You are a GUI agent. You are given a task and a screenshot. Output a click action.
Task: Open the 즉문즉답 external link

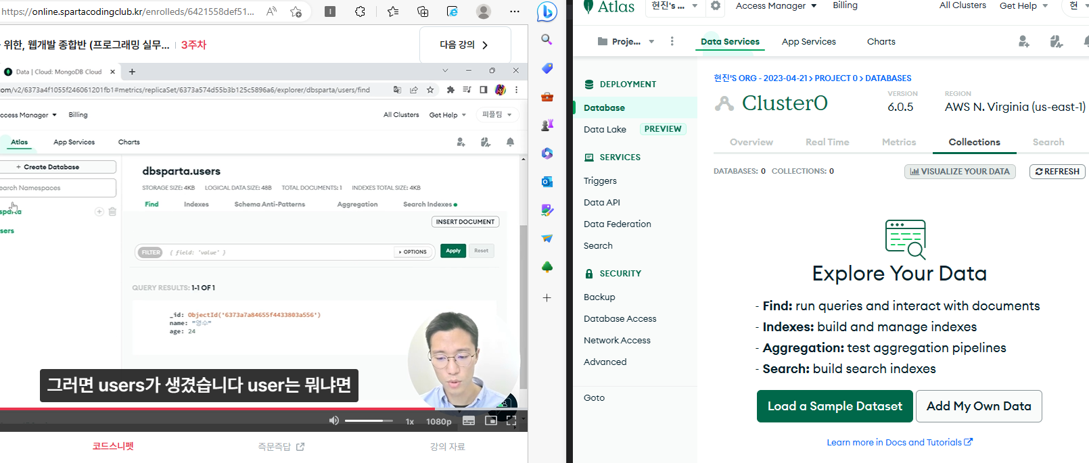[281, 447]
